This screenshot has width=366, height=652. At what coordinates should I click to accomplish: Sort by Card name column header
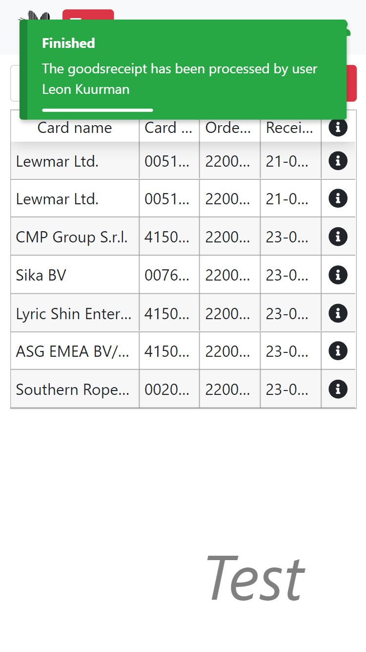click(x=75, y=128)
